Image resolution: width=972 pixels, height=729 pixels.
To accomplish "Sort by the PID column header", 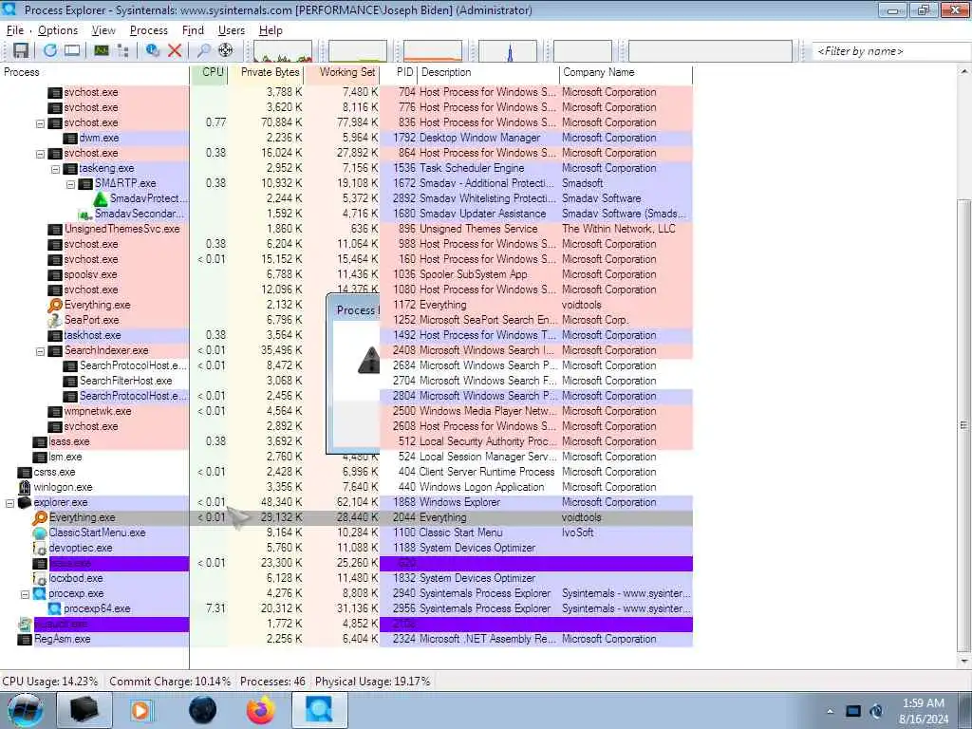I will (399, 72).
